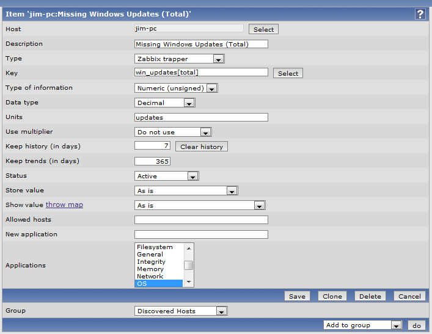The width and height of the screenshot is (432, 334).
Task: Click the Select button next to Host
Action: click(263, 29)
